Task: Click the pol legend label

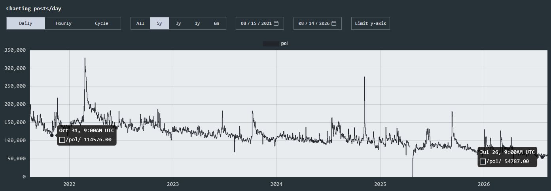Action: [284, 43]
